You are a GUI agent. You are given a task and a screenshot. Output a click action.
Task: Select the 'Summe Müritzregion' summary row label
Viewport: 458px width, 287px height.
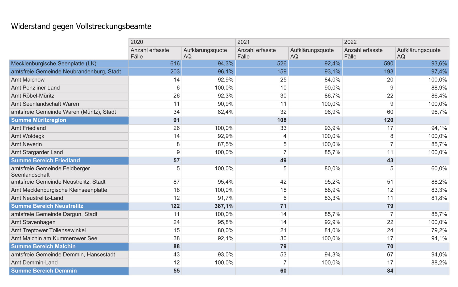click(x=39, y=120)
